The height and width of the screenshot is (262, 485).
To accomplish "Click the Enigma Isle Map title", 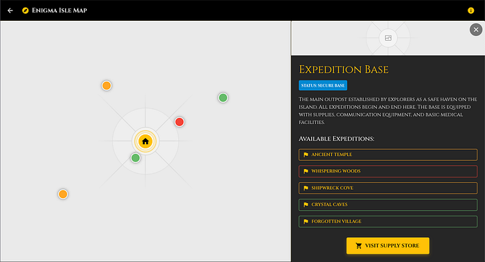I will tap(60, 10).
